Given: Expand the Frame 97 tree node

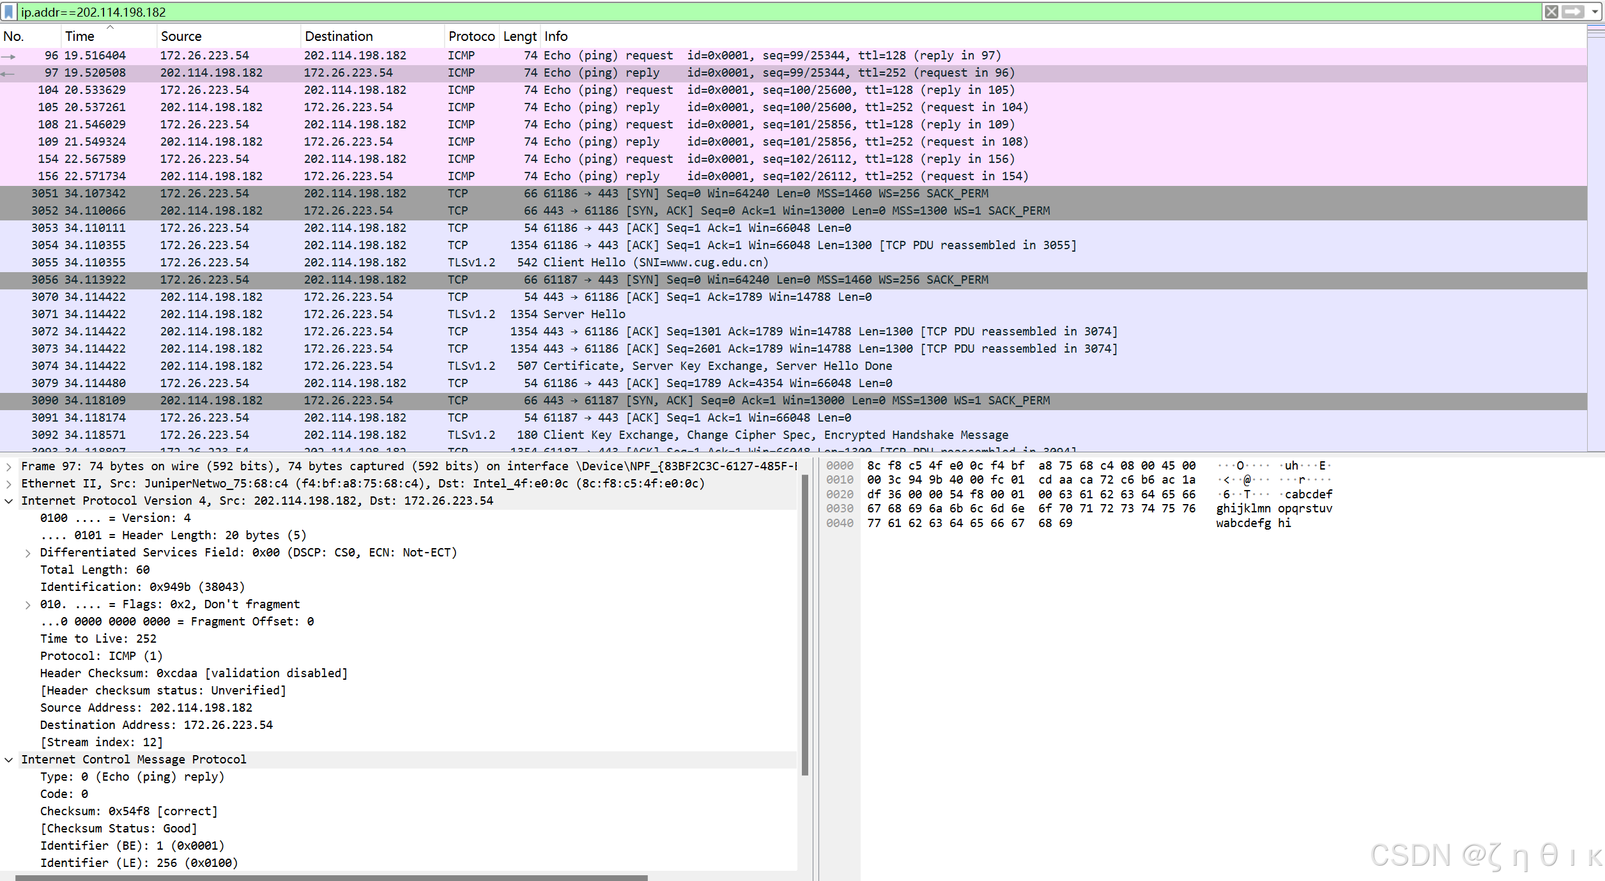Looking at the screenshot, I should [9, 466].
